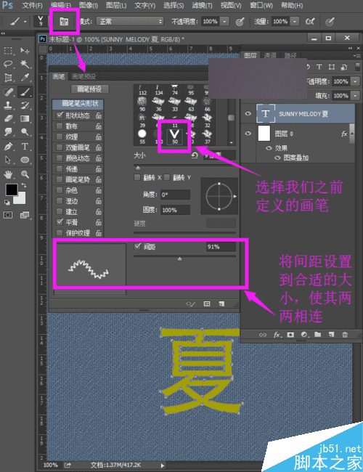Select the Brush tool in toolbox
This screenshot has width=363, height=472.
click(x=25, y=91)
